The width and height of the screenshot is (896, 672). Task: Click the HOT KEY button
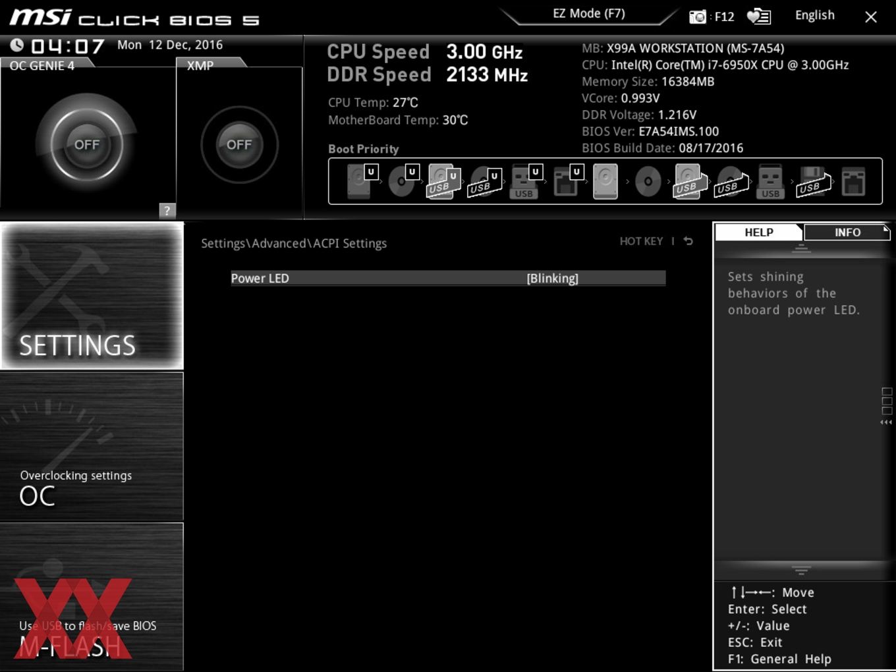[641, 241]
